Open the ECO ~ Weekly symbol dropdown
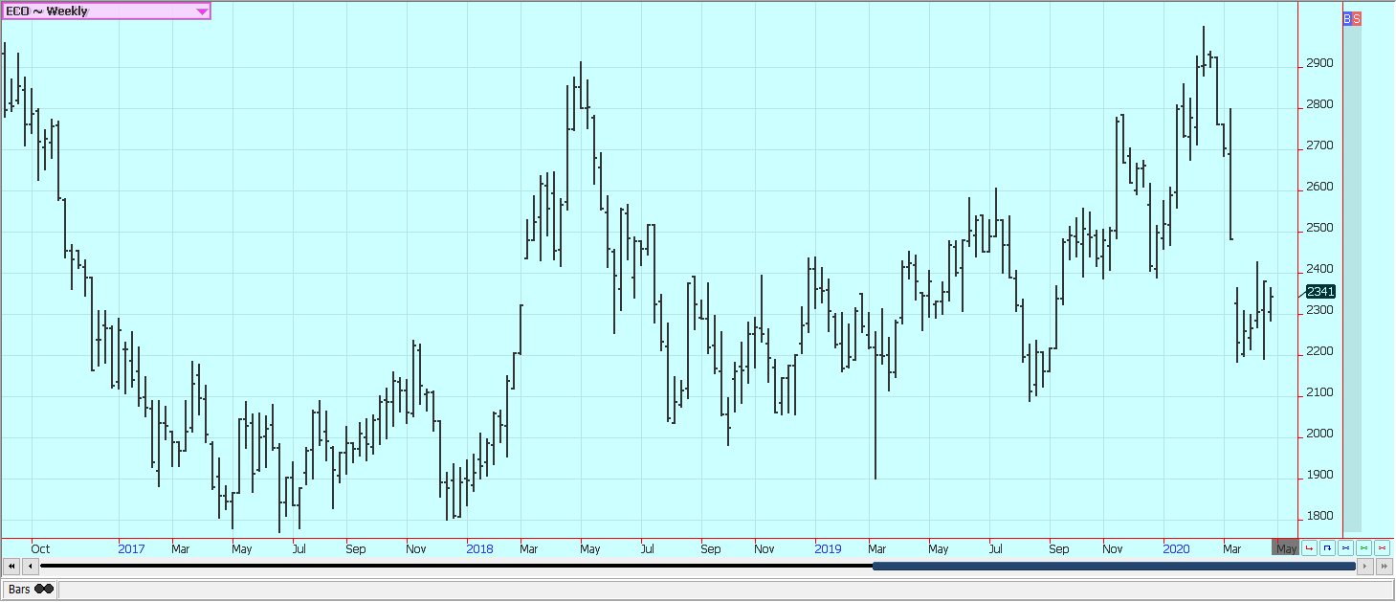The height and width of the screenshot is (602, 1396). tap(106, 11)
